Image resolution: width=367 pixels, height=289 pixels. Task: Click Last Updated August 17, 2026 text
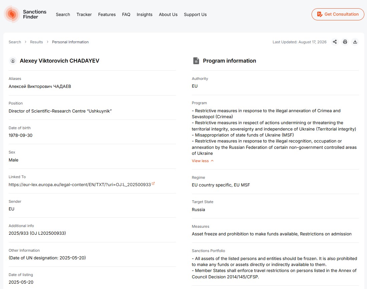pyautogui.click(x=300, y=42)
